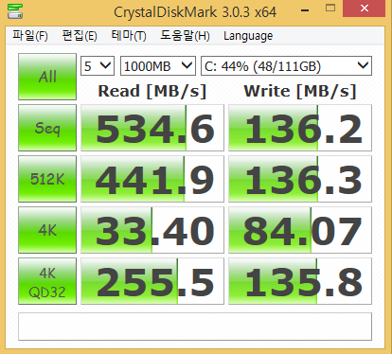Image resolution: width=392 pixels, height=354 pixels.
Task: Open the 도움말(H) help menu
Action: (185, 36)
